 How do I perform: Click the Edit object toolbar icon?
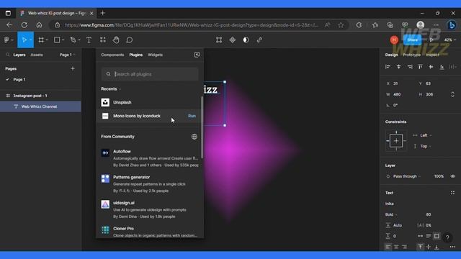tap(219, 40)
